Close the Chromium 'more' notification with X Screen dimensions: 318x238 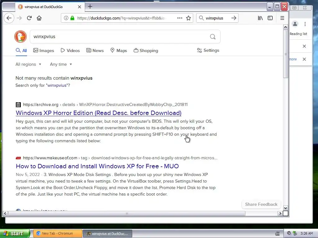click(304, 59)
